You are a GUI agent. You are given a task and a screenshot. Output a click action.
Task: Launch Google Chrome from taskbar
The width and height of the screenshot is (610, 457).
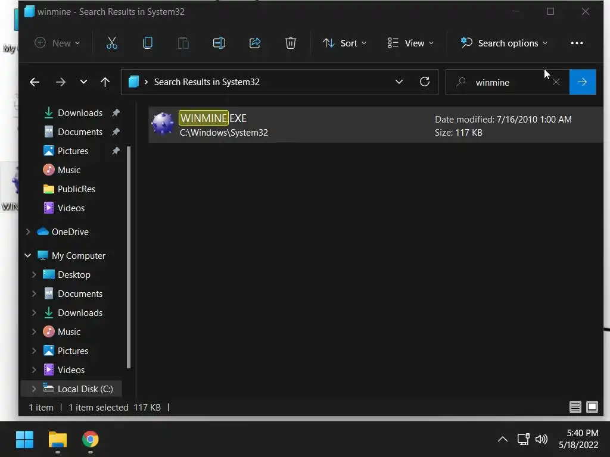coord(91,440)
